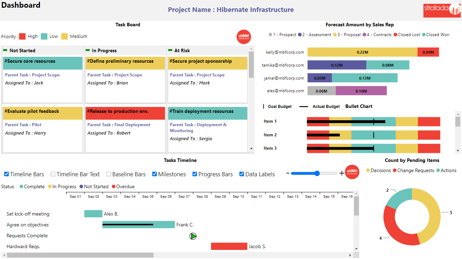
Task: Click the Stratada logo icon in Task Board header
Action: tap(244, 36)
